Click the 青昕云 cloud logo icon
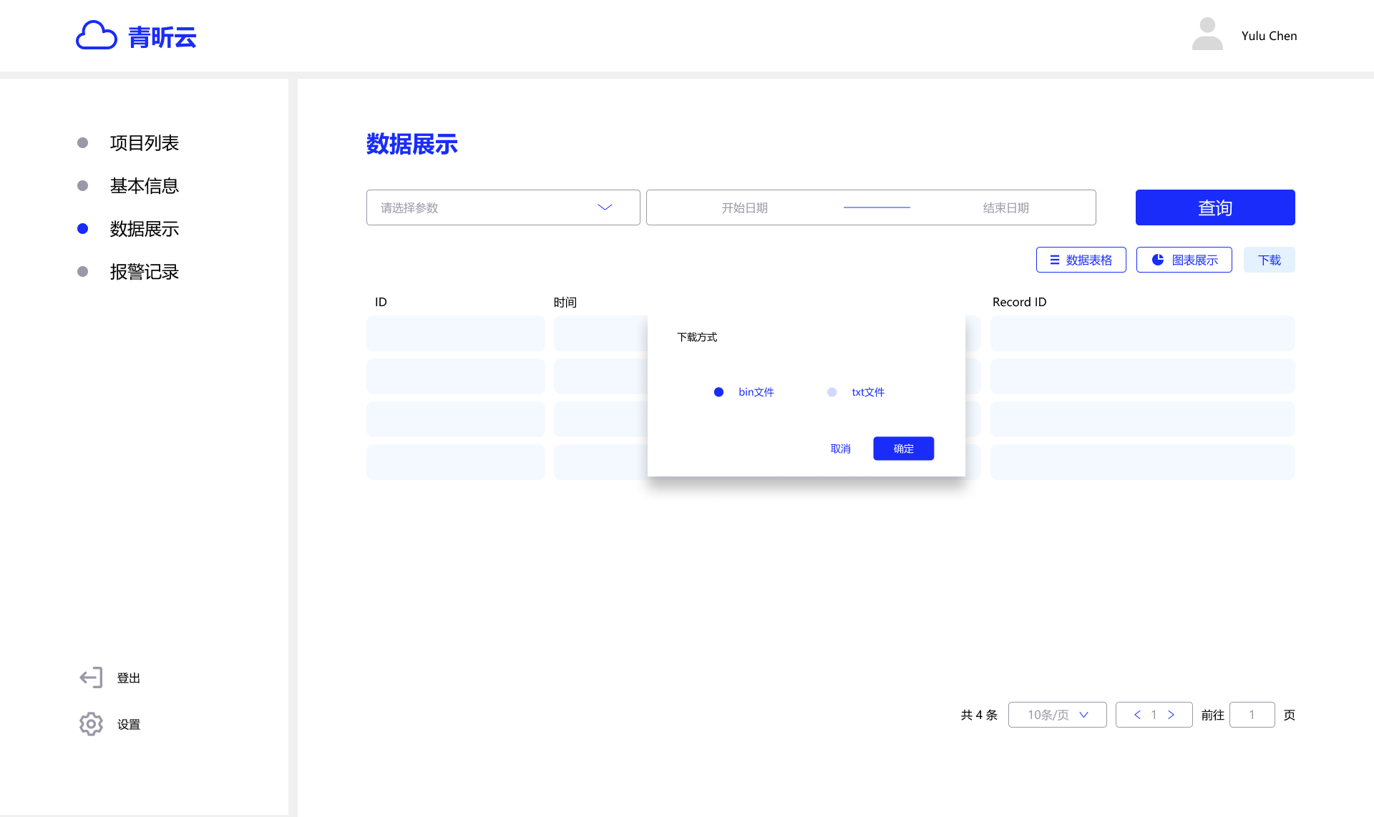The width and height of the screenshot is (1374, 817). (96, 35)
